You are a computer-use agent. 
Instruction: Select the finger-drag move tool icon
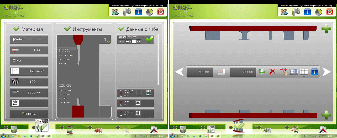coord(283,72)
